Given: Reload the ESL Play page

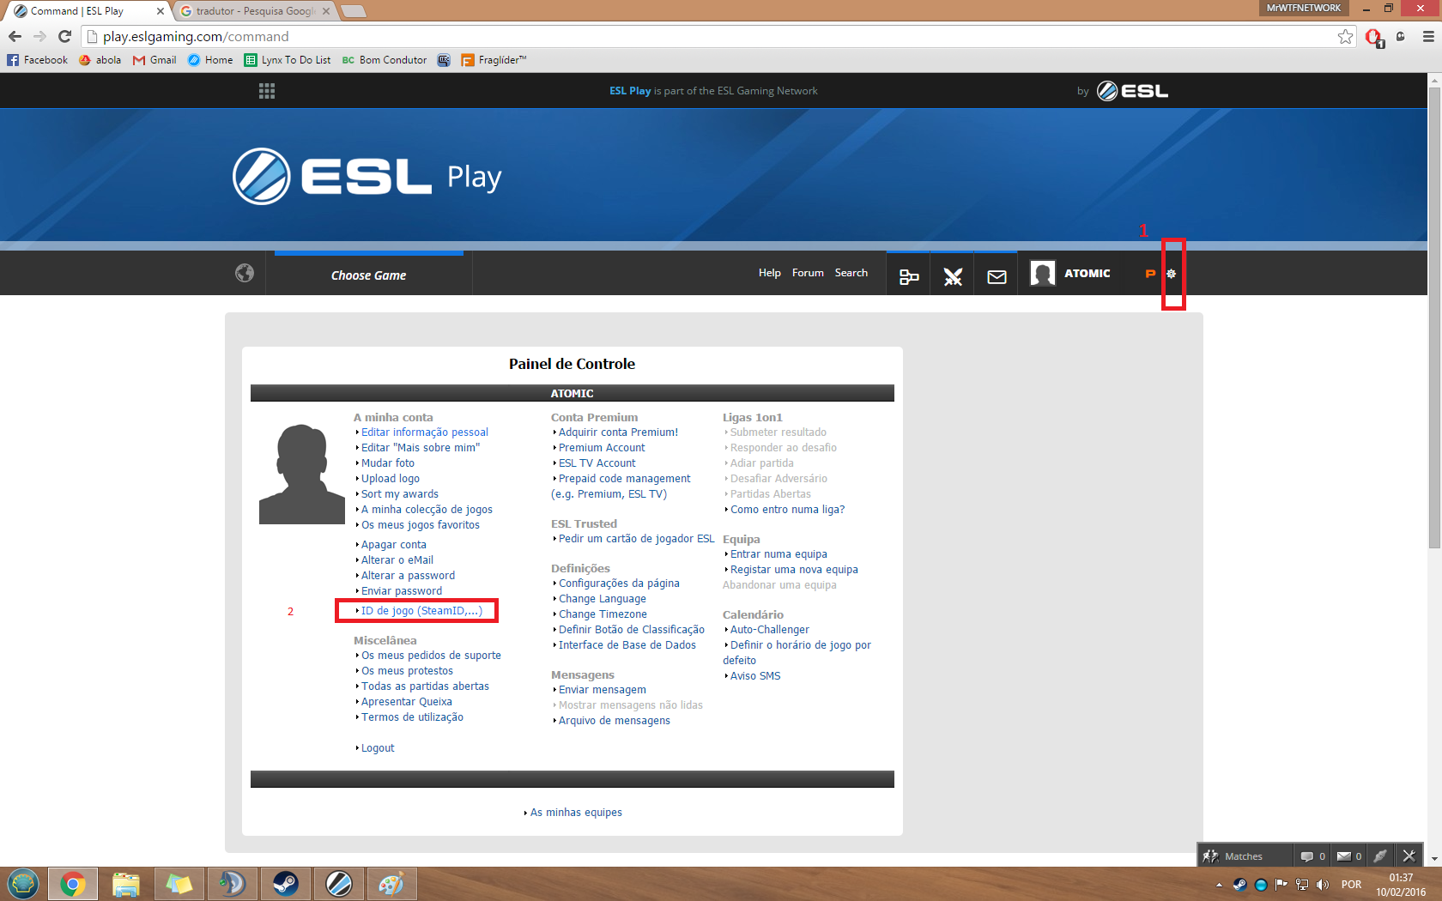Looking at the screenshot, I should coord(64,36).
